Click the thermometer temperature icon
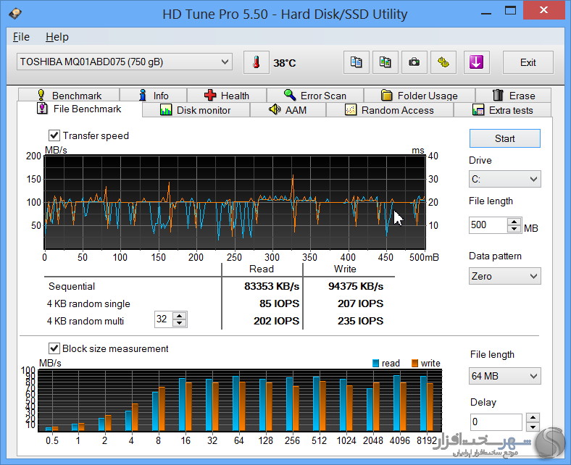 [256, 62]
